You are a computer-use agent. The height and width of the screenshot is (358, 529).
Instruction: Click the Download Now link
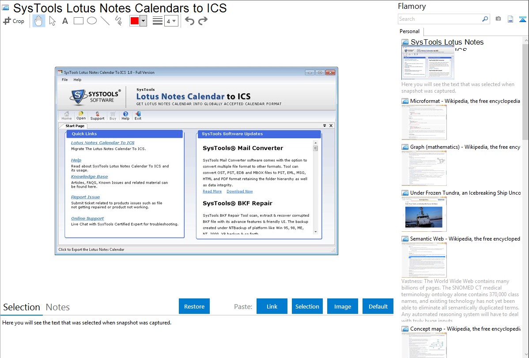[x=239, y=191]
